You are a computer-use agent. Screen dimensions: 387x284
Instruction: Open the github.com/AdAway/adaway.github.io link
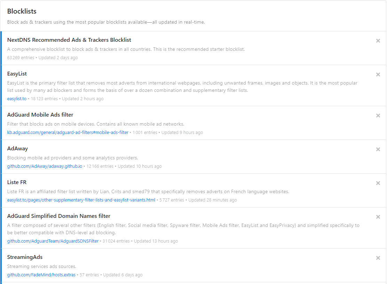click(x=45, y=166)
